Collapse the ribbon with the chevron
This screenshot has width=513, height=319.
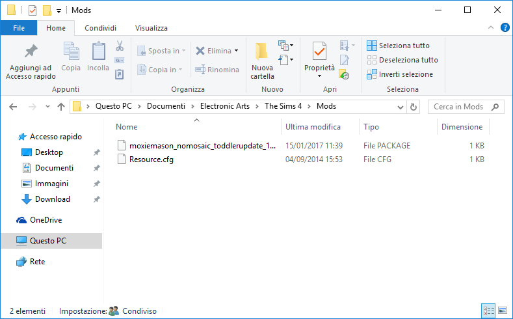tap(491, 28)
